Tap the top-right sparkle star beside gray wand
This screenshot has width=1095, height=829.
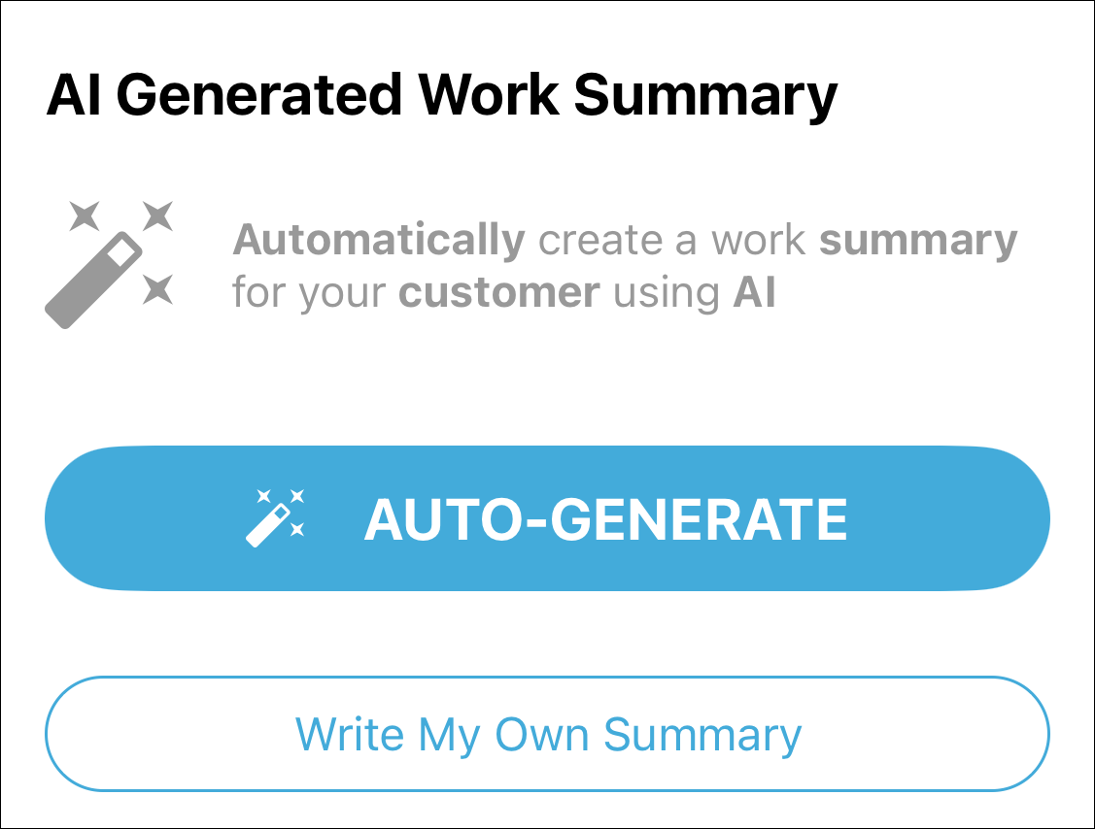tap(157, 216)
